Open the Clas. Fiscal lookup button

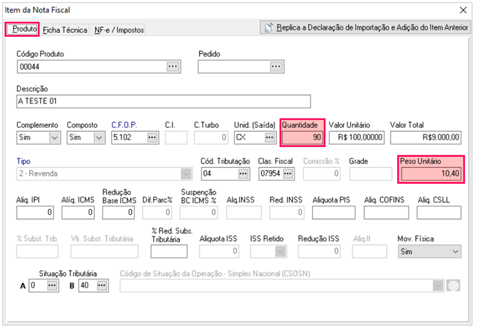pos(288,174)
